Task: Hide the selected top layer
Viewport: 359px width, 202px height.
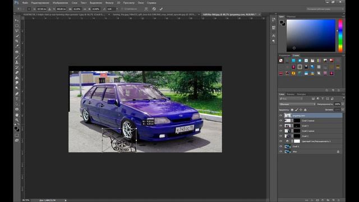Action: 280,116
